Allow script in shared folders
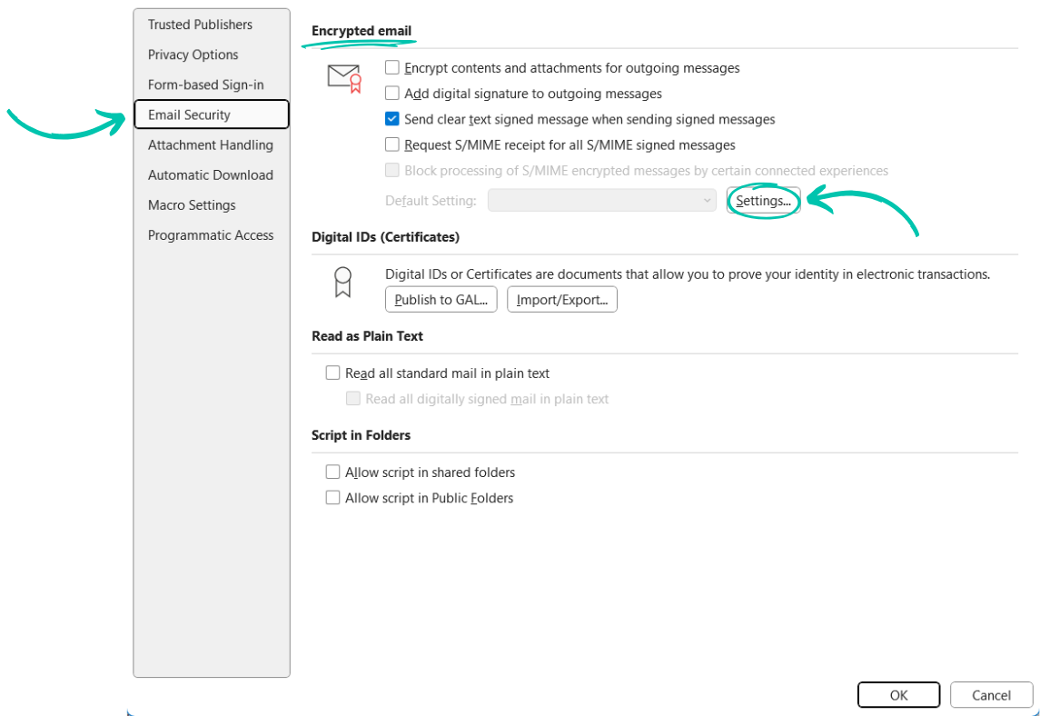Image resolution: width=1040 pixels, height=716 pixels. (x=333, y=472)
